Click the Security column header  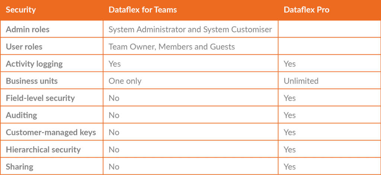tap(20, 10)
